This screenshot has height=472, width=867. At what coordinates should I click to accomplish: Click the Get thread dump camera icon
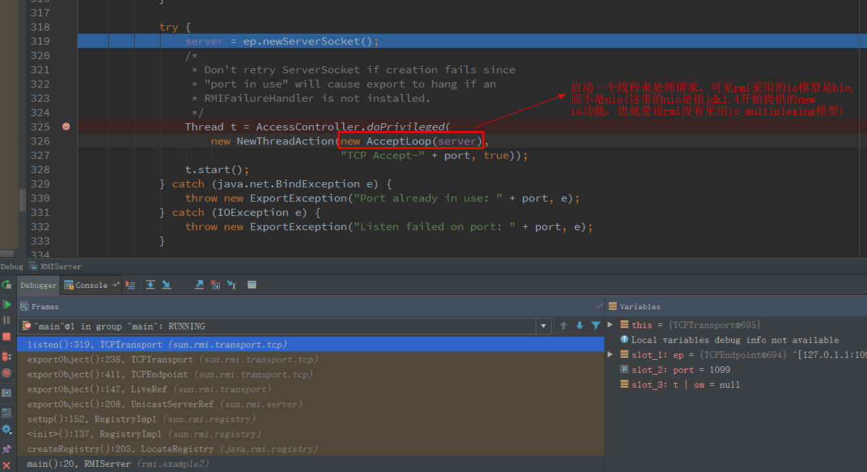[x=6, y=393]
